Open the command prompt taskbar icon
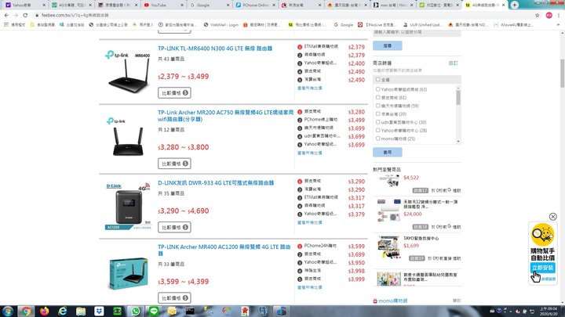The height and width of the screenshot is (317, 565). 190,311
